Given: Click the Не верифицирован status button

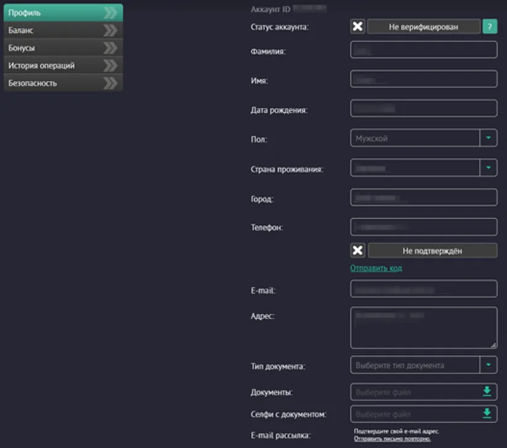Looking at the screenshot, I should coord(423,26).
